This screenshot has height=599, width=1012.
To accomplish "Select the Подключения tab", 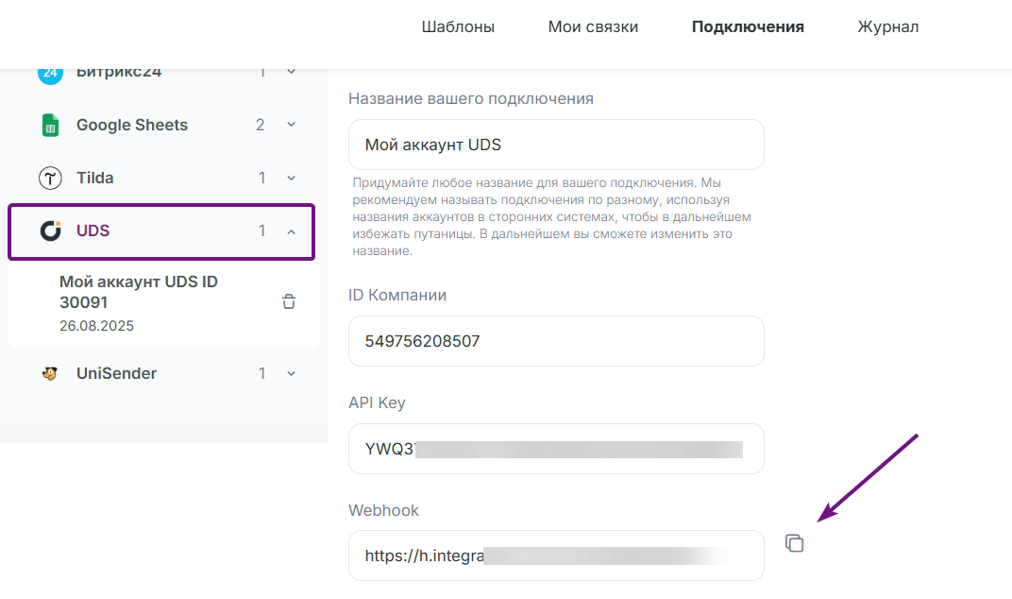I will pyautogui.click(x=748, y=27).
